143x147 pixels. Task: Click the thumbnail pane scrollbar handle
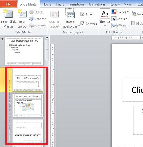[x=47, y=50]
